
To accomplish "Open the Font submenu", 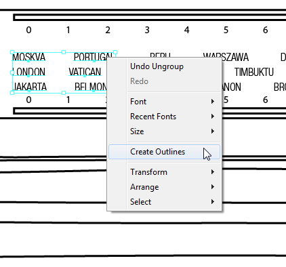I will (x=164, y=102).
